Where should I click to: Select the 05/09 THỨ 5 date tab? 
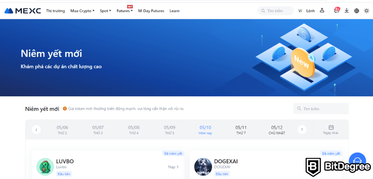pyautogui.click(x=170, y=130)
